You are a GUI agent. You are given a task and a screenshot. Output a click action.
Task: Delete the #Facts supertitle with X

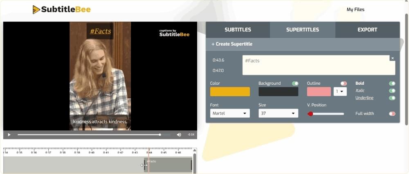[393, 58]
